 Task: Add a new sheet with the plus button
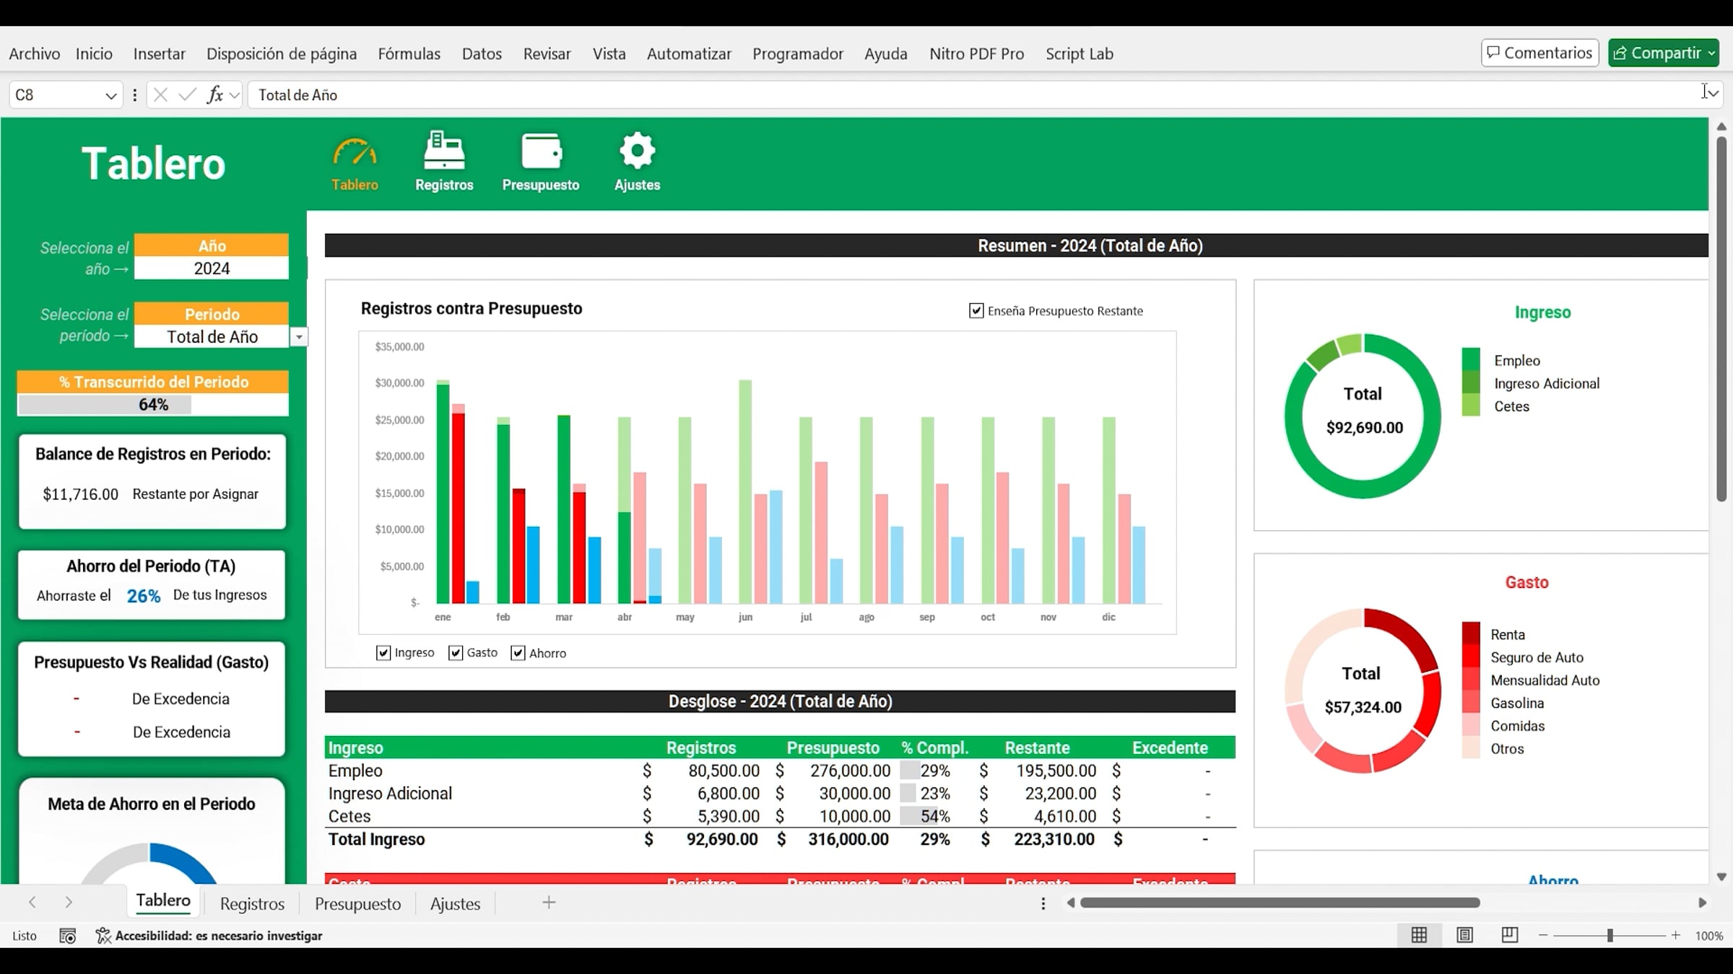coord(549,903)
